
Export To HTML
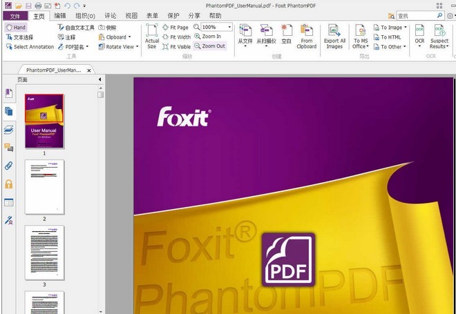point(388,37)
